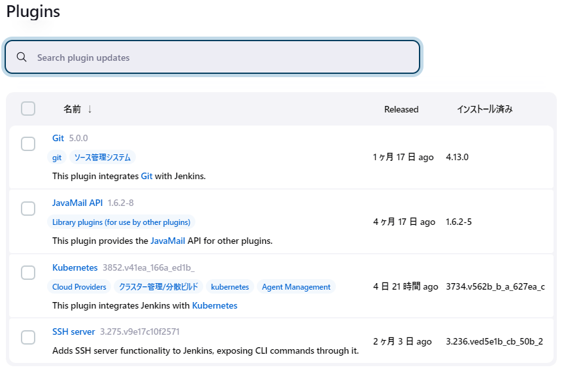Open the Git plugin link

pyautogui.click(x=58, y=138)
